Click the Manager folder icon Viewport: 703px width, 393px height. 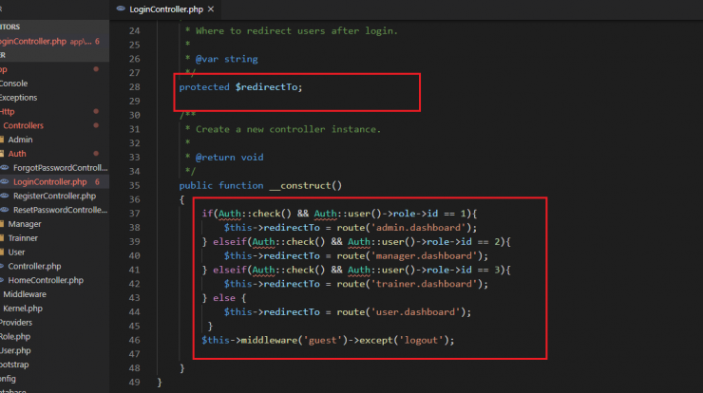[x=2, y=224]
